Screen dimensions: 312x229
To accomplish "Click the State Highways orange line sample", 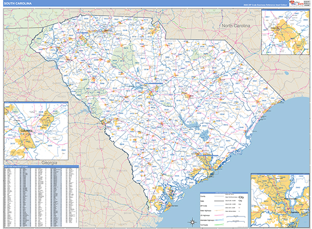I will coord(219,210).
